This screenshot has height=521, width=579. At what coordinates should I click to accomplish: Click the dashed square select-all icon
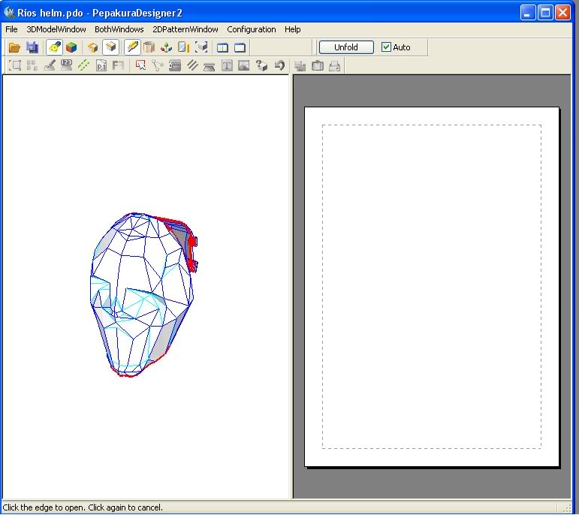point(15,66)
